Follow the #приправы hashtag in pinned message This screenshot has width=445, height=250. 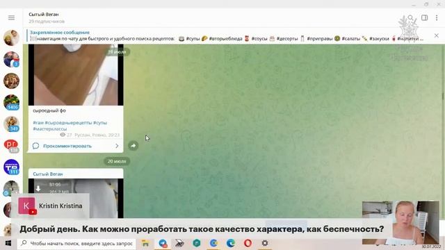point(320,39)
